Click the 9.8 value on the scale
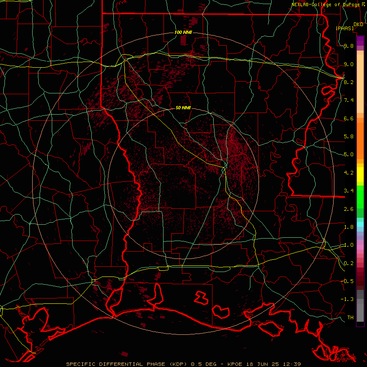 pos(349,46)
